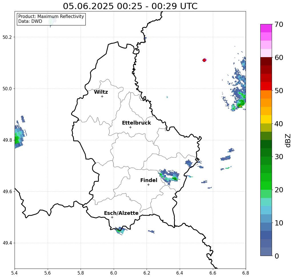Select the Findel station label
The width and height of the screenshot is (294, 278).
click(x=149, y=180)
